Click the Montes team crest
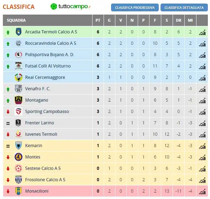 (19, 157)
